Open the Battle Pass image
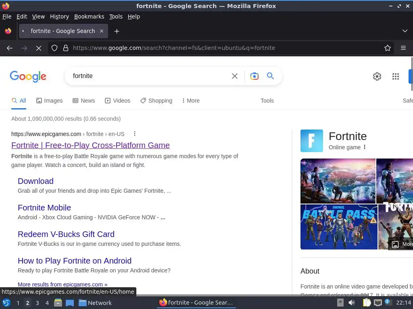 coord(339,227)
